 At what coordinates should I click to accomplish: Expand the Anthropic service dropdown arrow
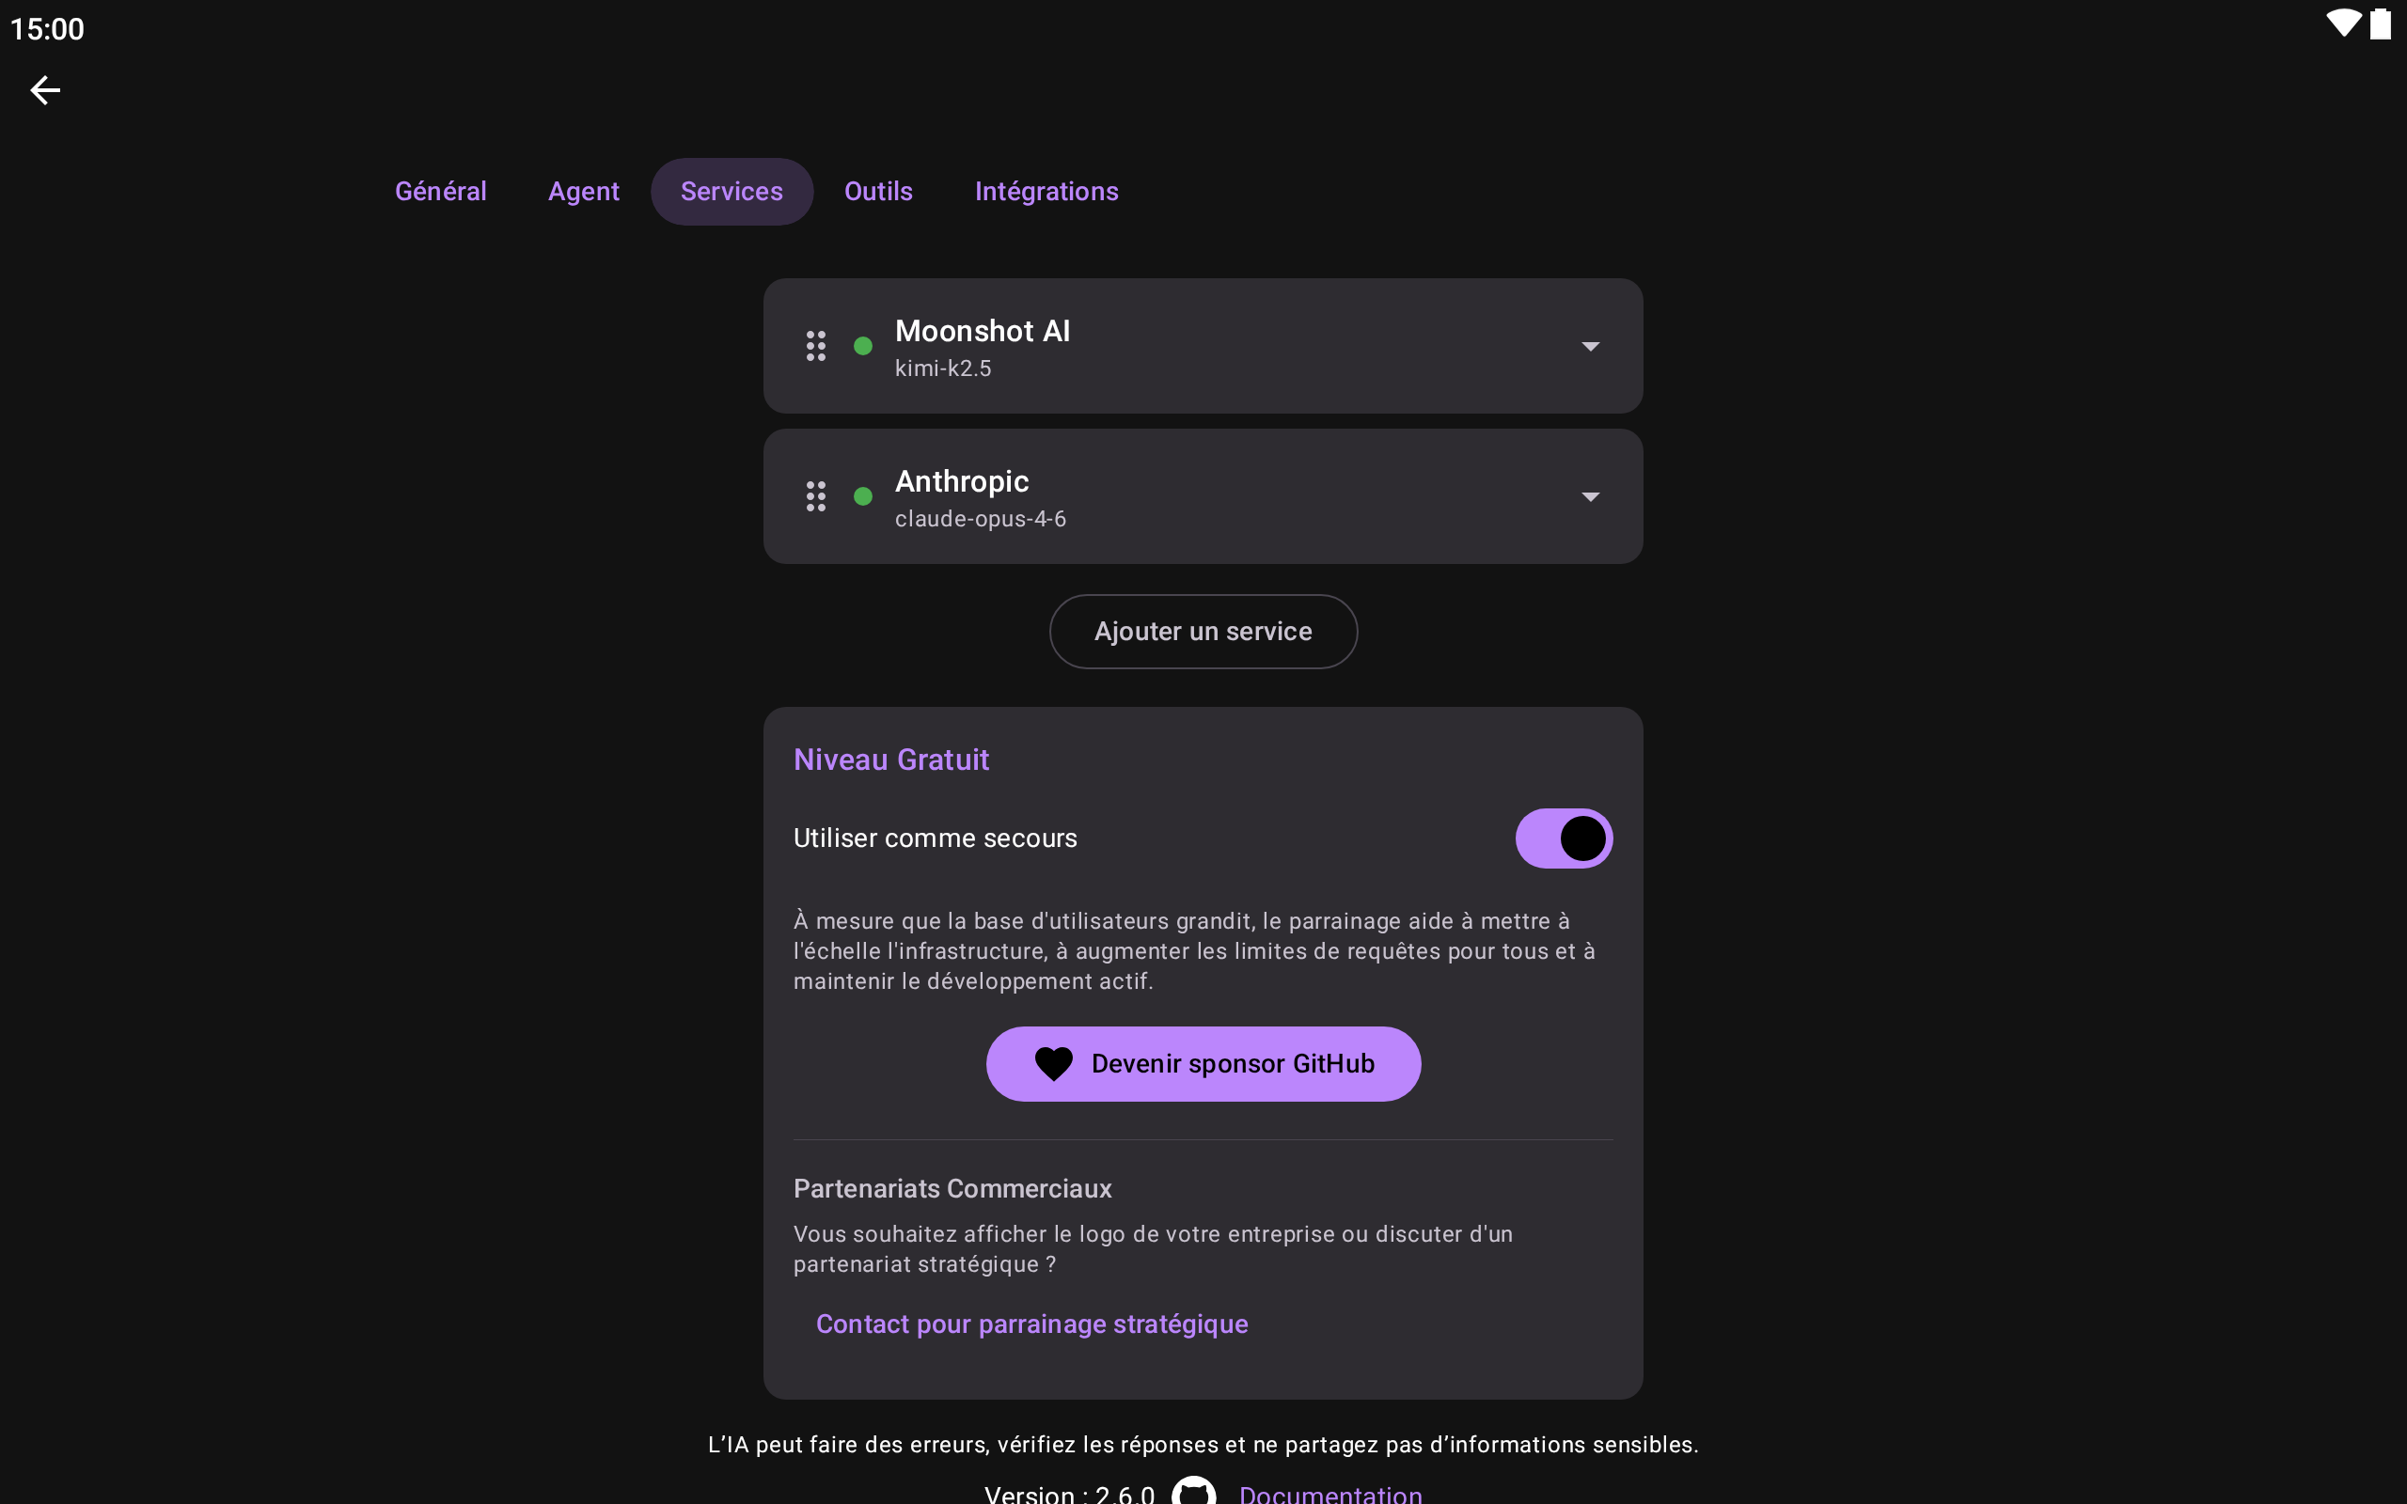click(x=1591, y=496)
